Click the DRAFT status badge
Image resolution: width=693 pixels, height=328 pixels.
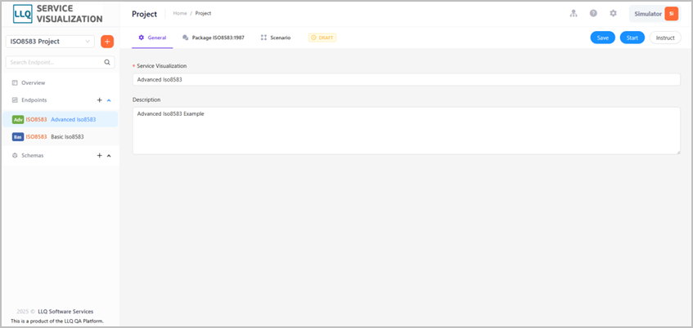[x=322, y=38]
